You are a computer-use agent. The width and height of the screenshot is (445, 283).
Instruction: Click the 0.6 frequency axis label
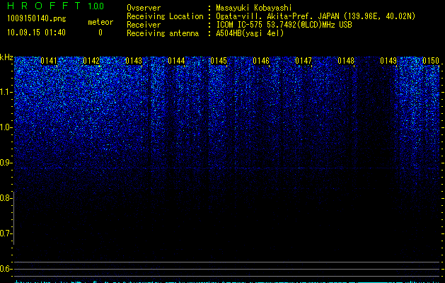[6, 269]
